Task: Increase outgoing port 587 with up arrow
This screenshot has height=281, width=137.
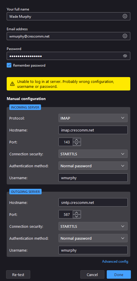Action: click(x=77, y=212)
